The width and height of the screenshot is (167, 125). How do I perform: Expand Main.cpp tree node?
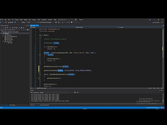click(x=5, y=43)
